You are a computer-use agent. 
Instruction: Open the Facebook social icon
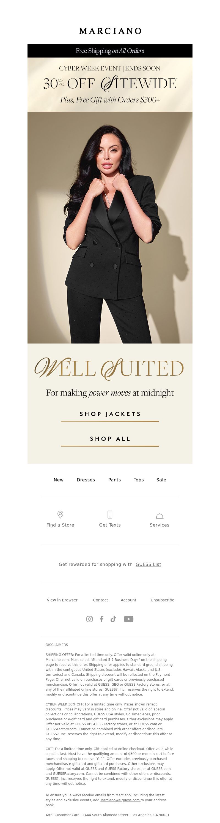101,619
